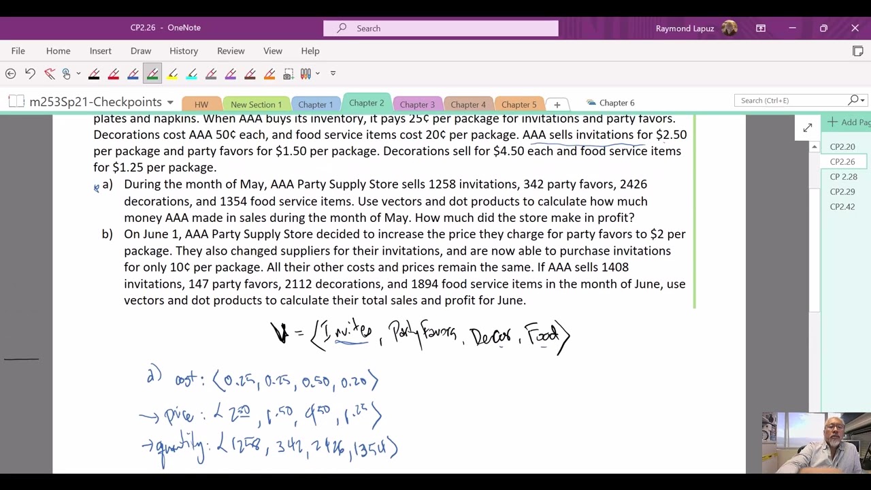Screen dimensions: 871x490
Task: Toggle touch drawing mode icon
Action: pyautogui.click(x=67, y=73)
